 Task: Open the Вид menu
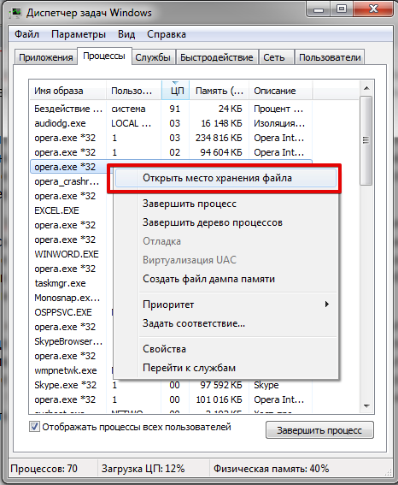tap(126, 34)
